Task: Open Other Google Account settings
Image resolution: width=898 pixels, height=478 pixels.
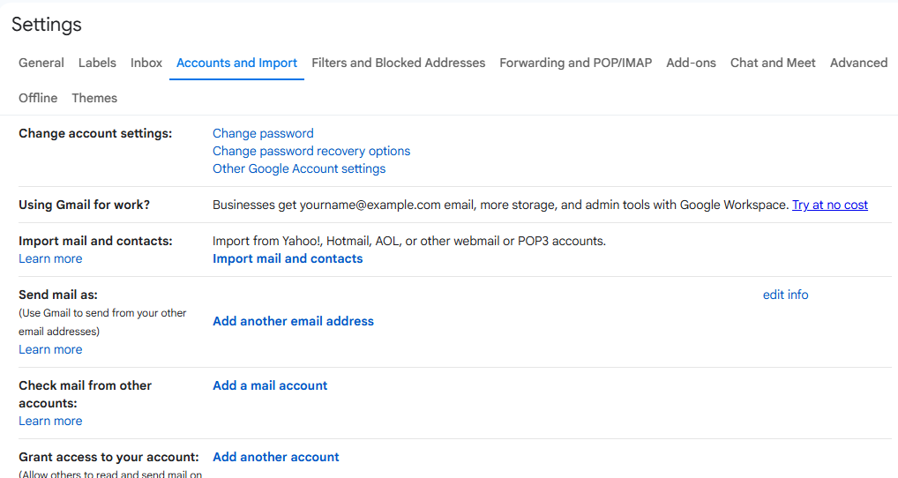Action: tap(299, 168)
